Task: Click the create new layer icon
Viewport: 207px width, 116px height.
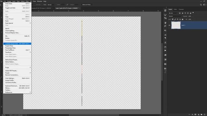Action: (x=204, y=115)
